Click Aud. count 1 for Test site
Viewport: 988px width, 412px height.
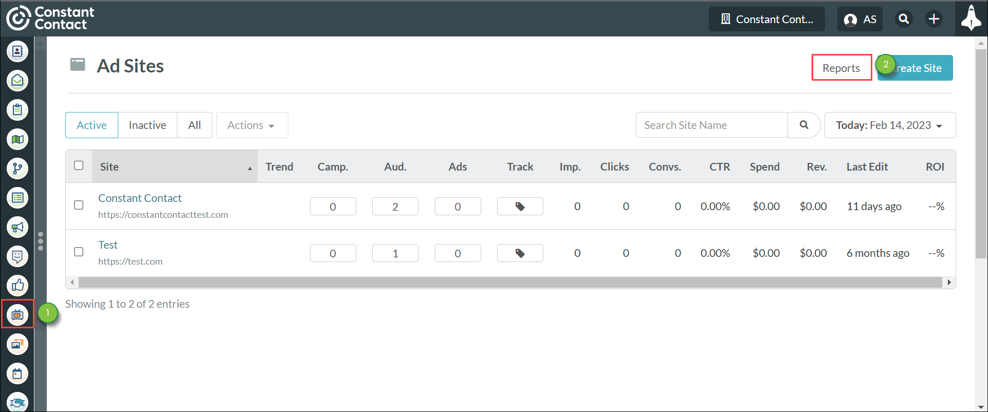point(395,253)
